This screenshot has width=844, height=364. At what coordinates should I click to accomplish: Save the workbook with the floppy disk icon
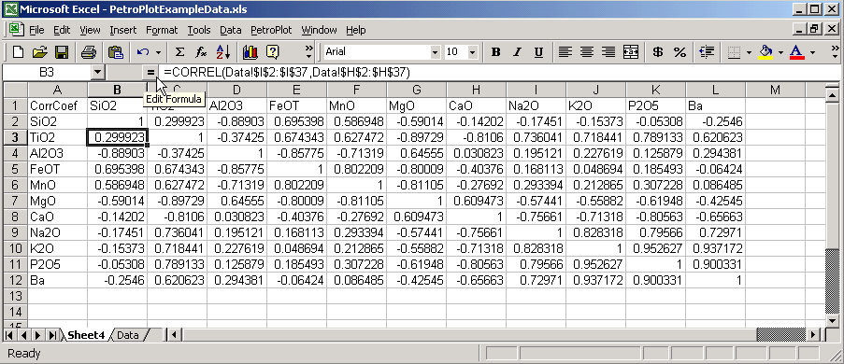[x=62, y=52]
